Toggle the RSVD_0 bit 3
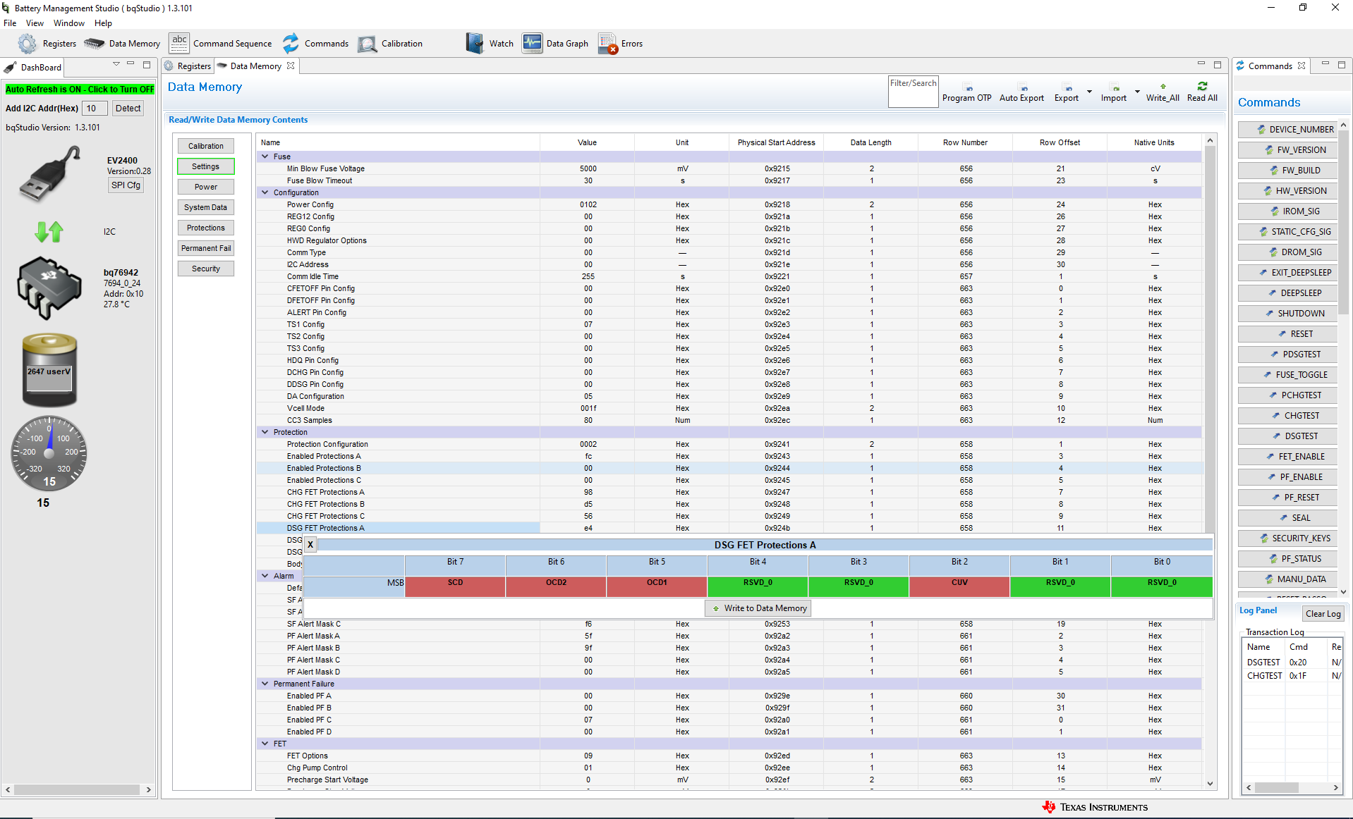1353x819 pixels. click(x=858, y=587)
